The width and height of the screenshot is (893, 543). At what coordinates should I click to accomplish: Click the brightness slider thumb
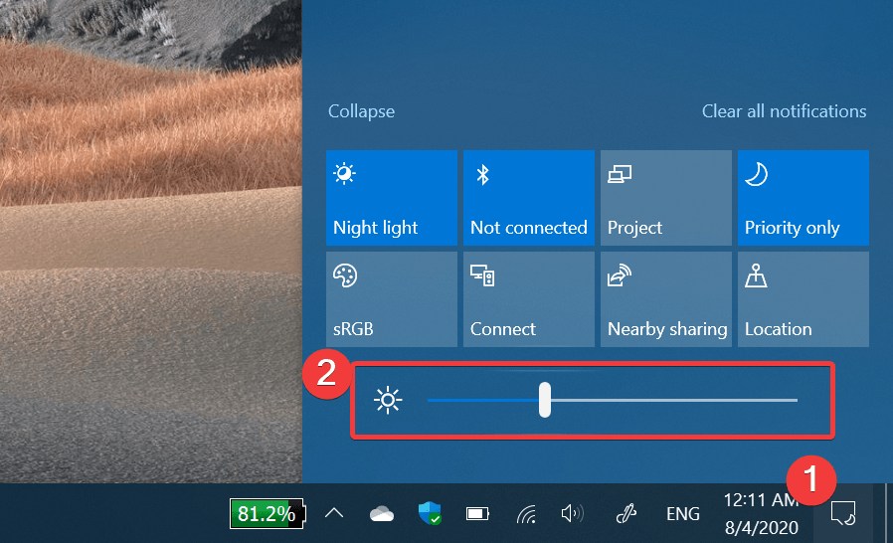tap(545, 400)
